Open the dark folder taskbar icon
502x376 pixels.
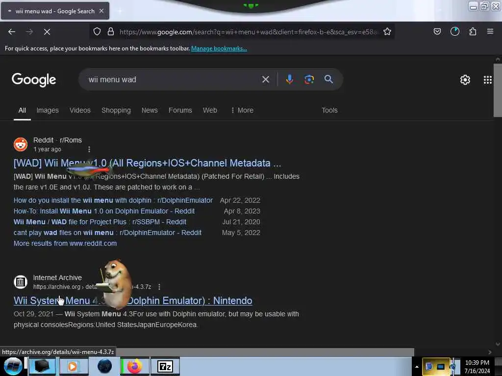coord(42,366)
